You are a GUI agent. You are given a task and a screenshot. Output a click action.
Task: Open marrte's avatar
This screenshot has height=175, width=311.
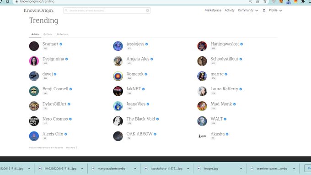[202, 76]
